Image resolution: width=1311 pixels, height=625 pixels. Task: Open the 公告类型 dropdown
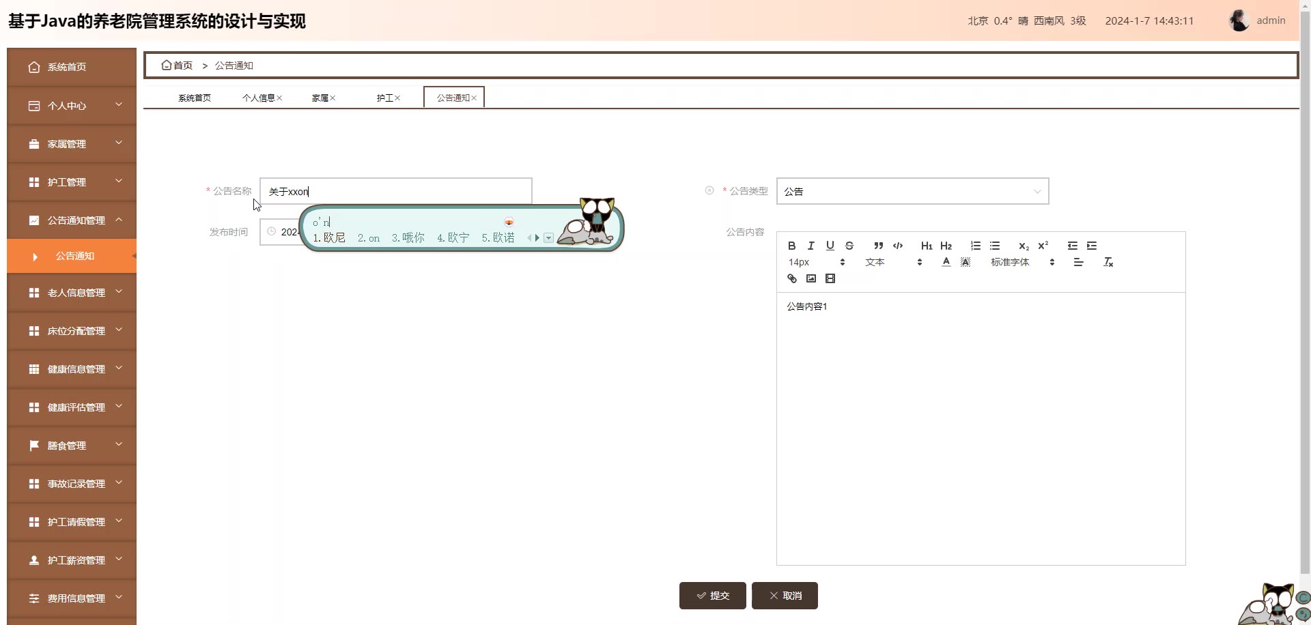tap(912, 191)
